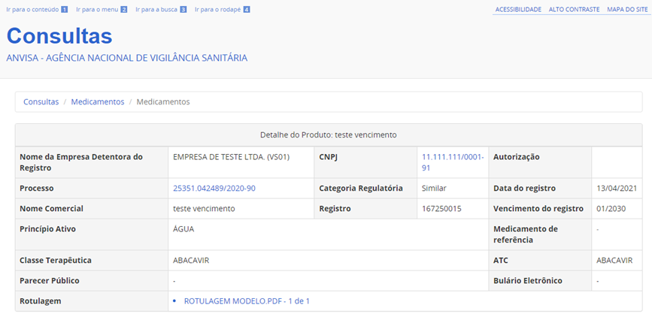Screen dimensions: 652x317
Task: Open the ACESSIBILIDADE page
Action: [518, 10]
